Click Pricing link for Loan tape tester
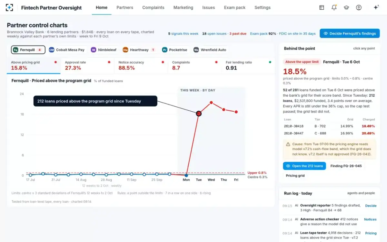This screenshot has width=387, height=242. (371, 233)
